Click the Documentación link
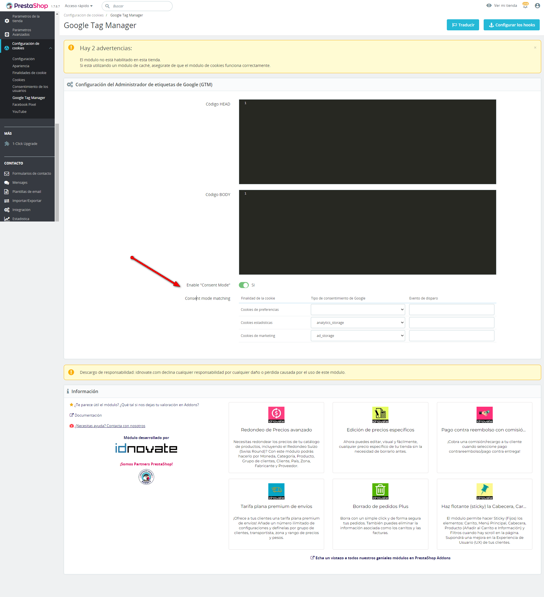This screenshot has height=597, width=544. [88, 415]
